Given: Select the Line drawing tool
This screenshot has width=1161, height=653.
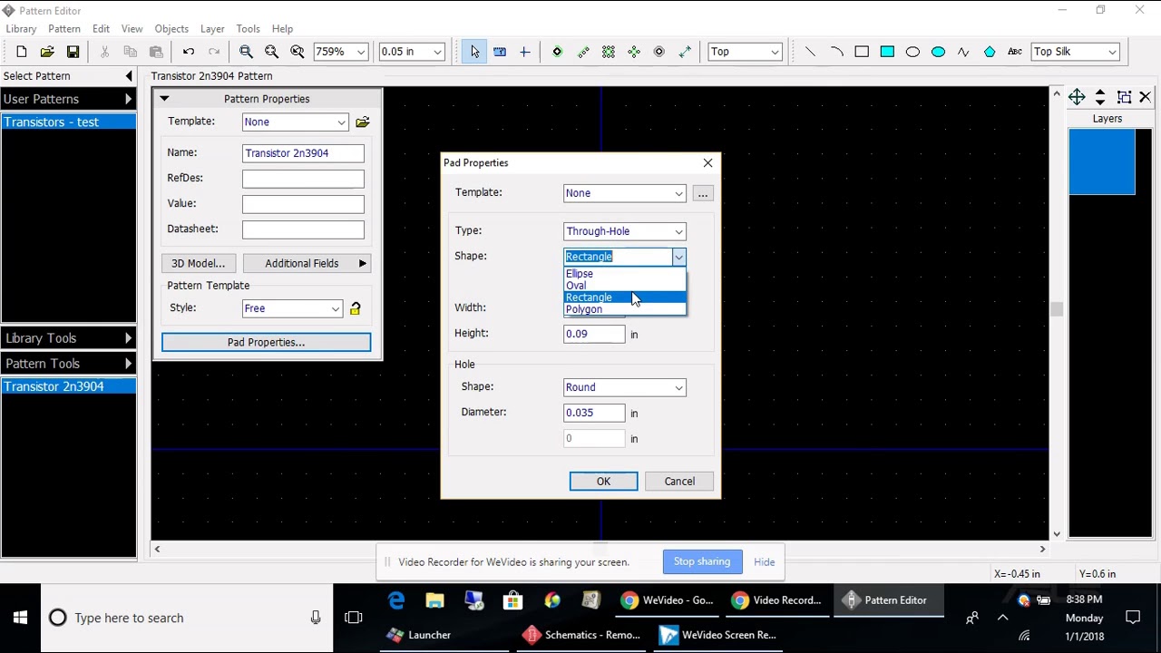Looking at the screenshot, I should pos(810,52).
